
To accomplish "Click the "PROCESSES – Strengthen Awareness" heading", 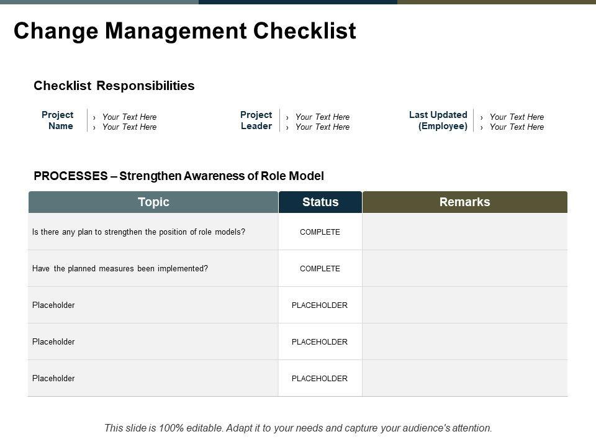I will [x=179, y=176].
